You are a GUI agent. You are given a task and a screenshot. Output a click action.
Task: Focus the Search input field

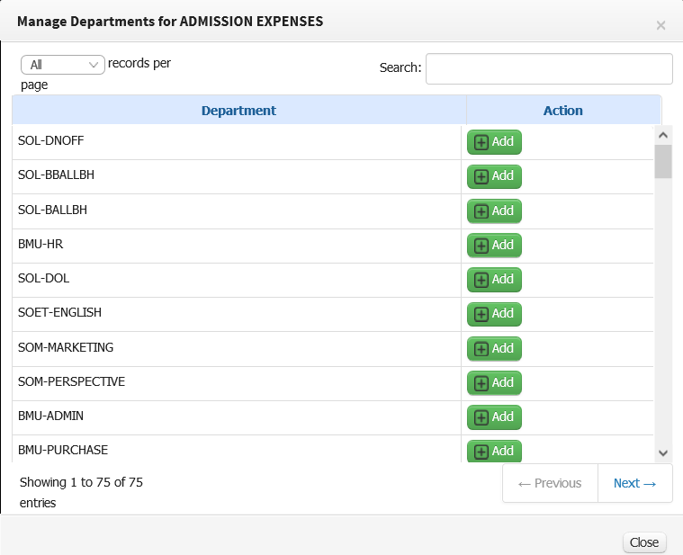[549, 68]
